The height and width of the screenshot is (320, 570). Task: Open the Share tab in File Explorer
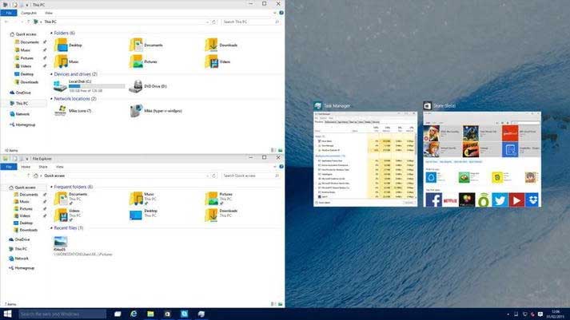(43, 167)
